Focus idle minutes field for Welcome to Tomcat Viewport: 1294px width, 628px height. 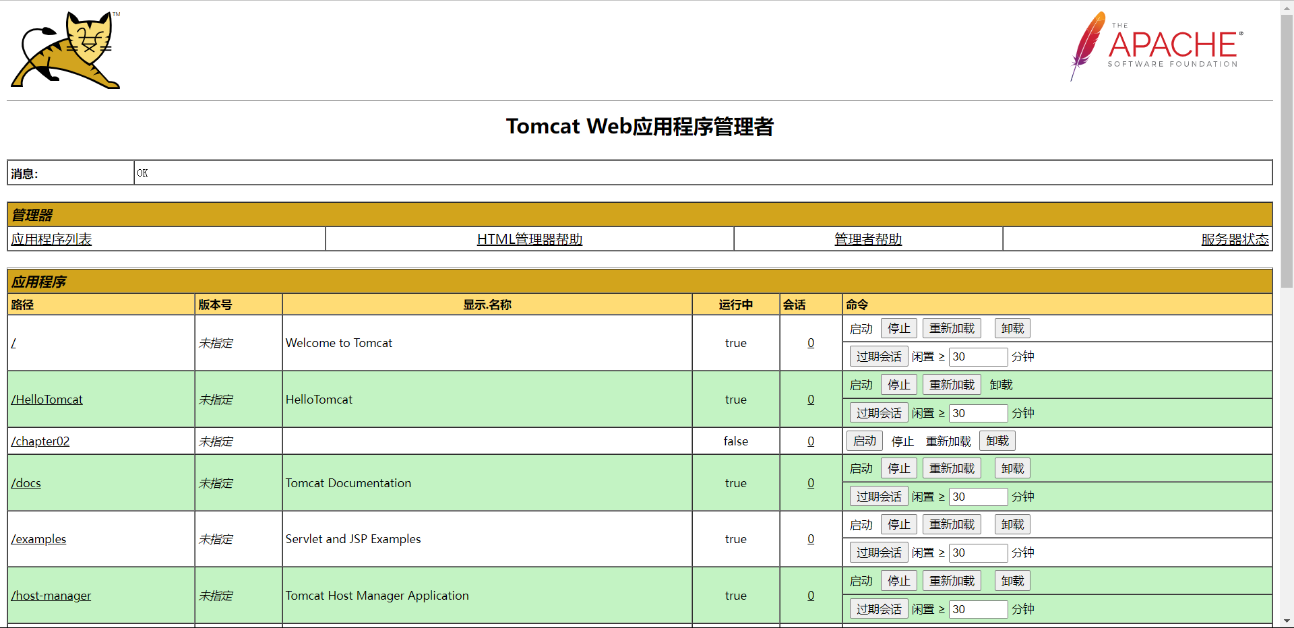pyautogui.click(x=979, y=356)
